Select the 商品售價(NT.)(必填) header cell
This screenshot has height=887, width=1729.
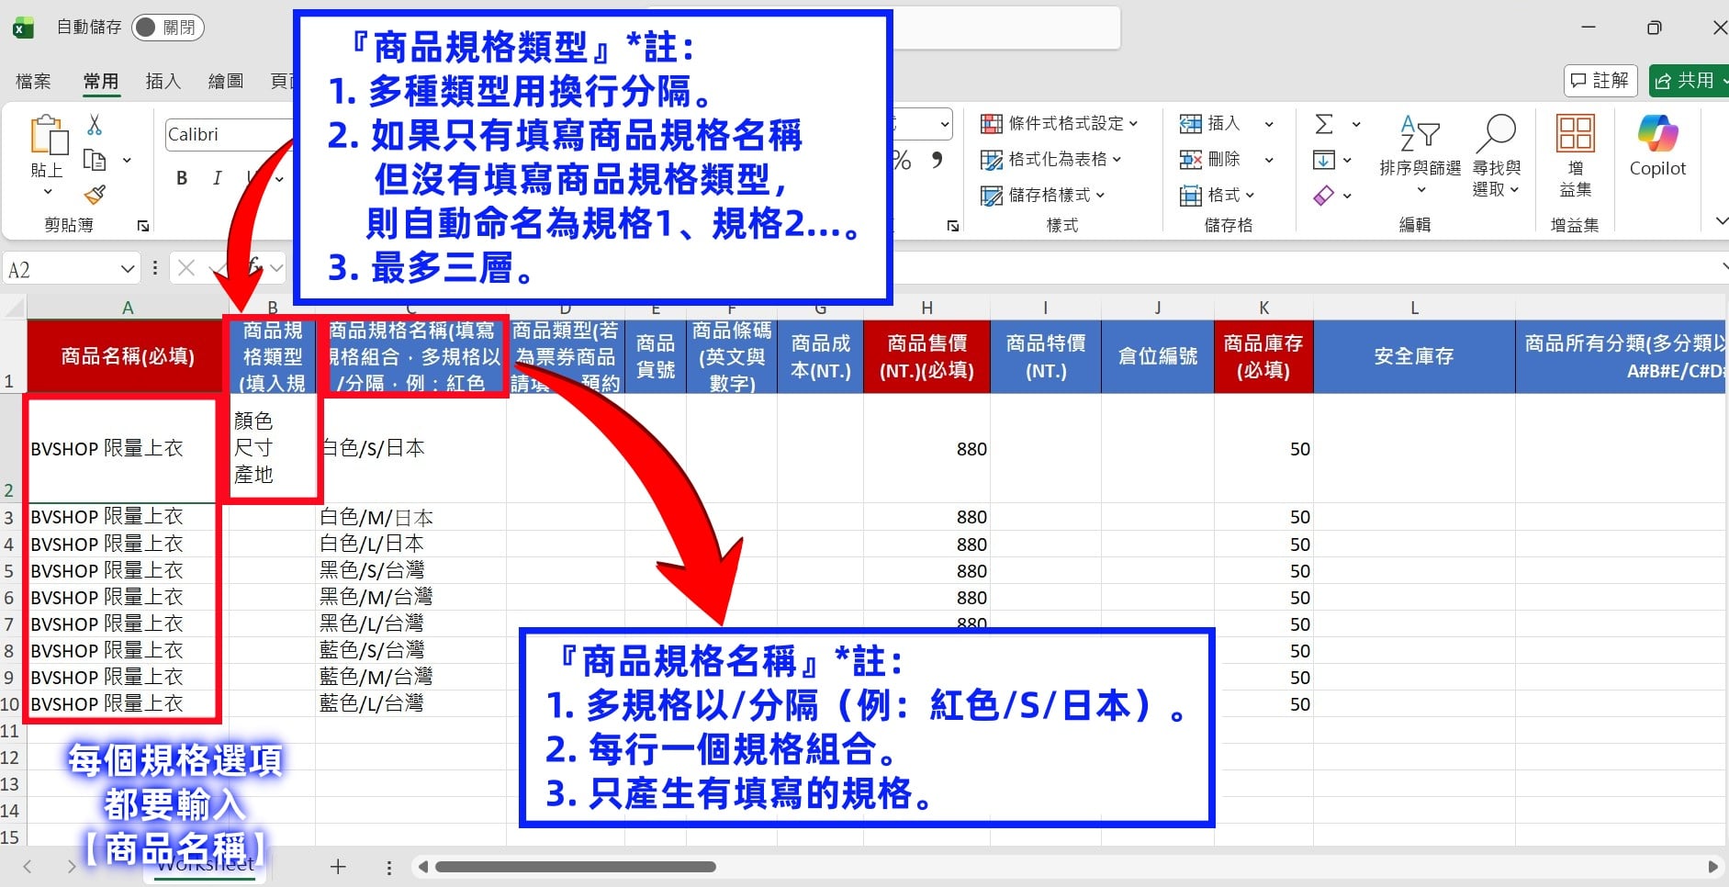[926, 356]
